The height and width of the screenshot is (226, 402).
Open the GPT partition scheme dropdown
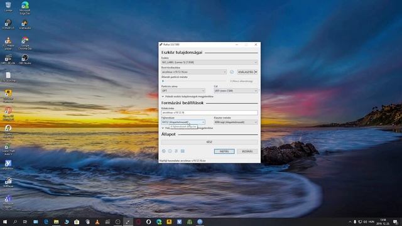click(x=183, y=90)
